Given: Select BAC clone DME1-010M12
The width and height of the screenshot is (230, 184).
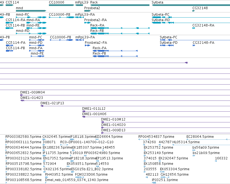Looking at the screenshot, I should [113, 119].
